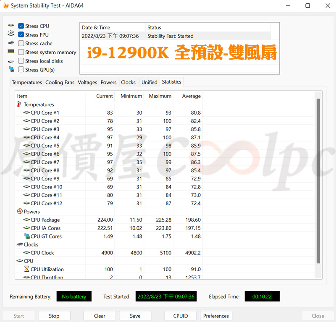
Task: Click the icon next to CPU Core #12
Action: 26,203
